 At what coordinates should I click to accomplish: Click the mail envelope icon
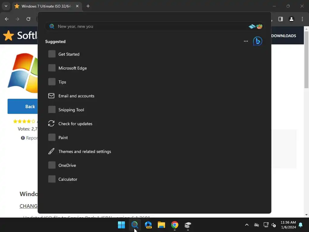tap(51, 96)
